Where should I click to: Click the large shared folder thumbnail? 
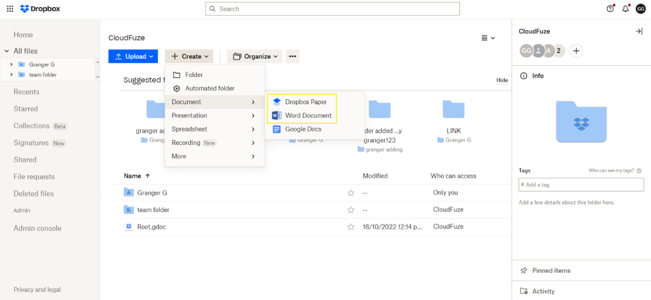click(x=581, y=122)
